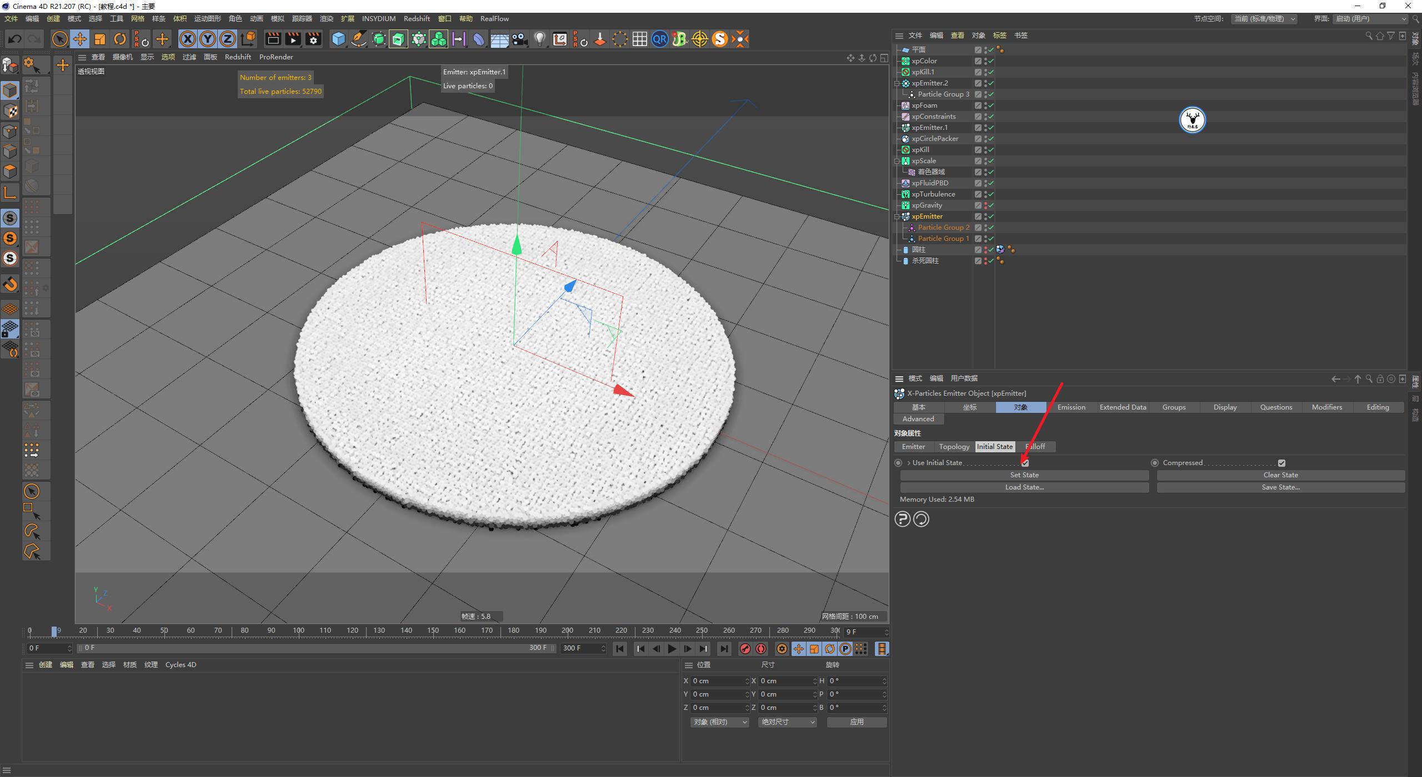This screenshot has width=1422, height=777.
Task: Click the Light object icon in toolbar
Action: [x=539, y=39]
